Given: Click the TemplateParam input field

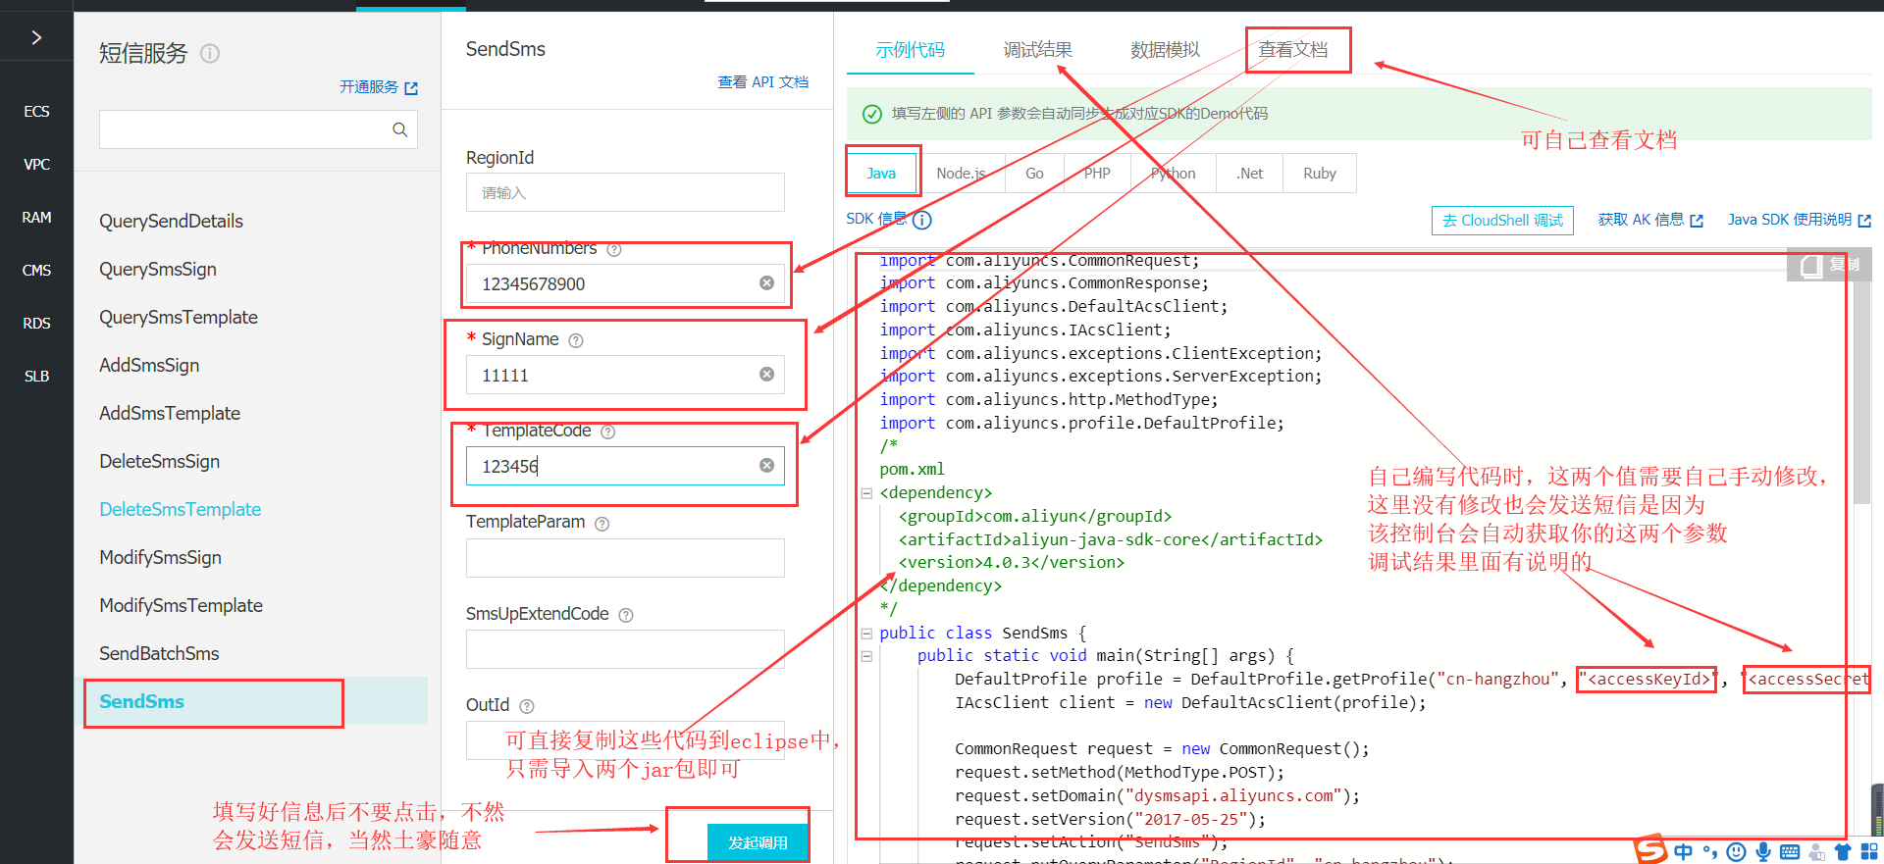Looking at the screenshot, I should point(625,557).
